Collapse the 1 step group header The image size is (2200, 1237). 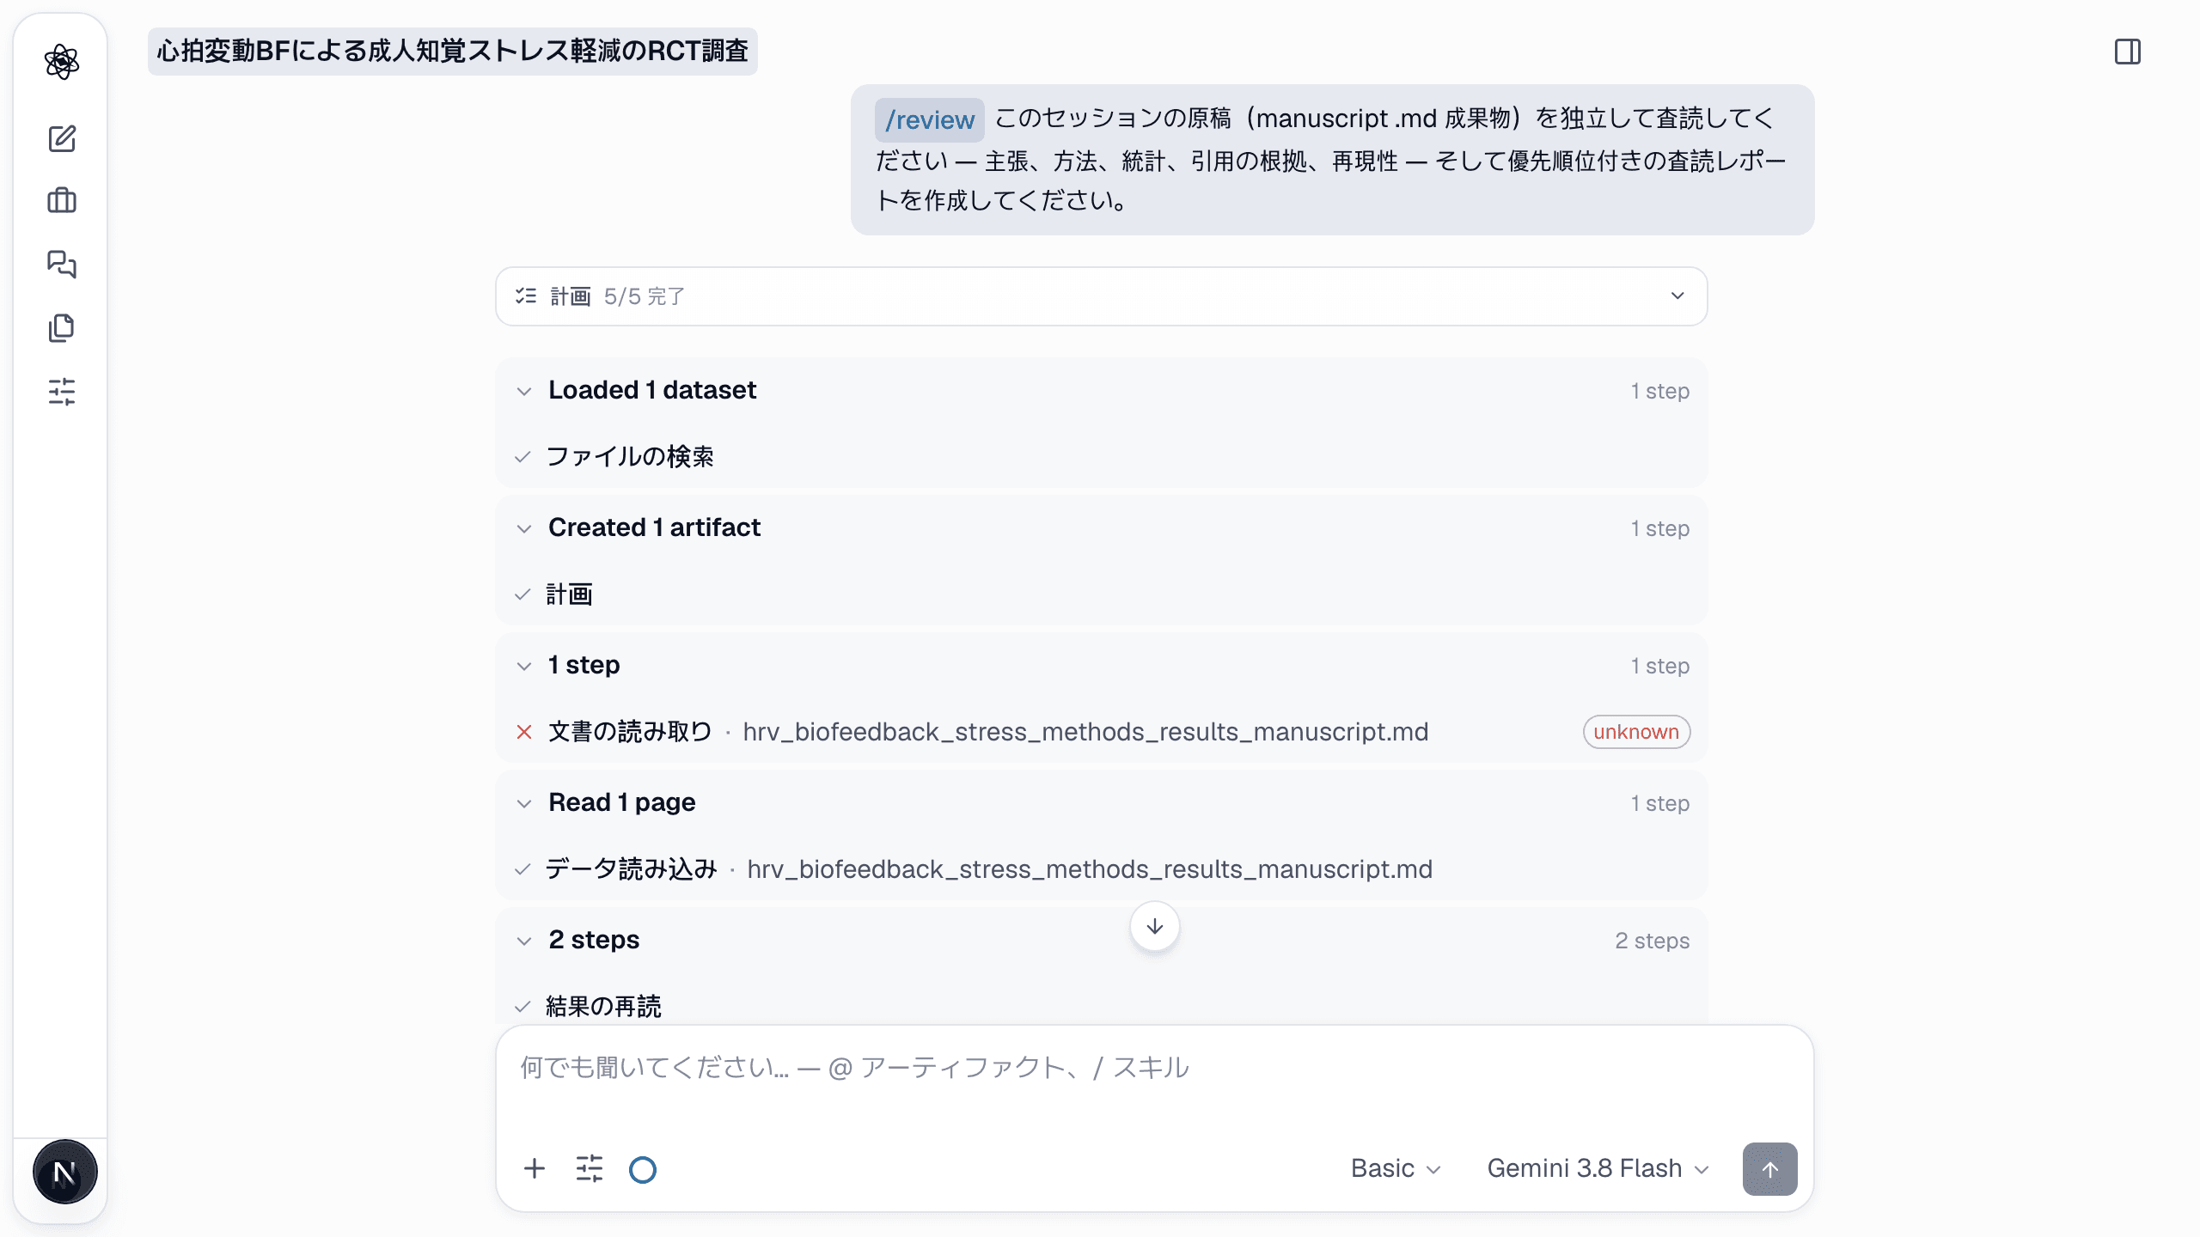(524, 666)
